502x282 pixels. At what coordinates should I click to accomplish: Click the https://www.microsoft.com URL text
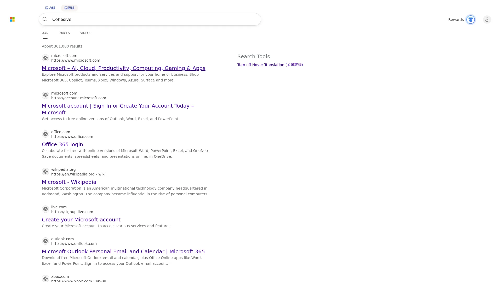coord(76,60)
